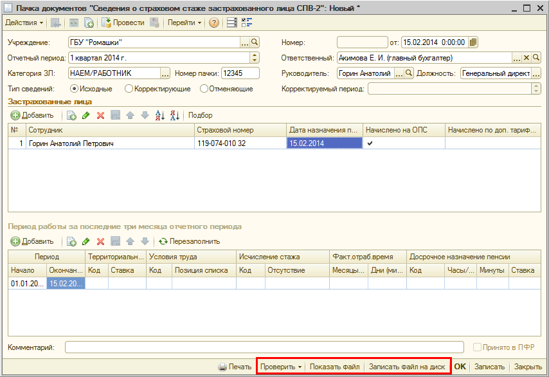Click the Показать файл button
Screen dimensions: 549x377
tap(334, 367)
